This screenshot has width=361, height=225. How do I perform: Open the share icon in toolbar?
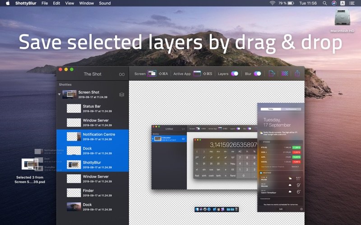297,73
